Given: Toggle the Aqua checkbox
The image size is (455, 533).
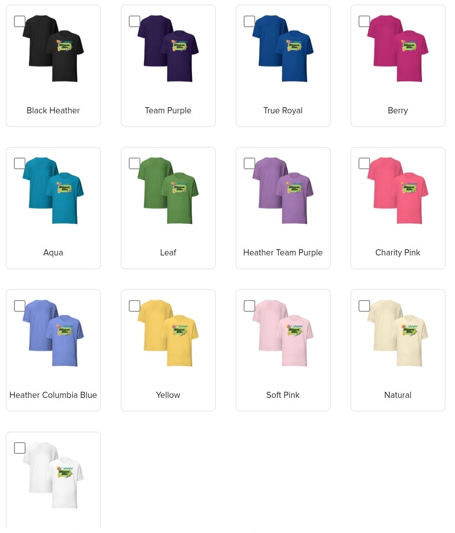Looking at the screenshot, I should tap(20, 163).
